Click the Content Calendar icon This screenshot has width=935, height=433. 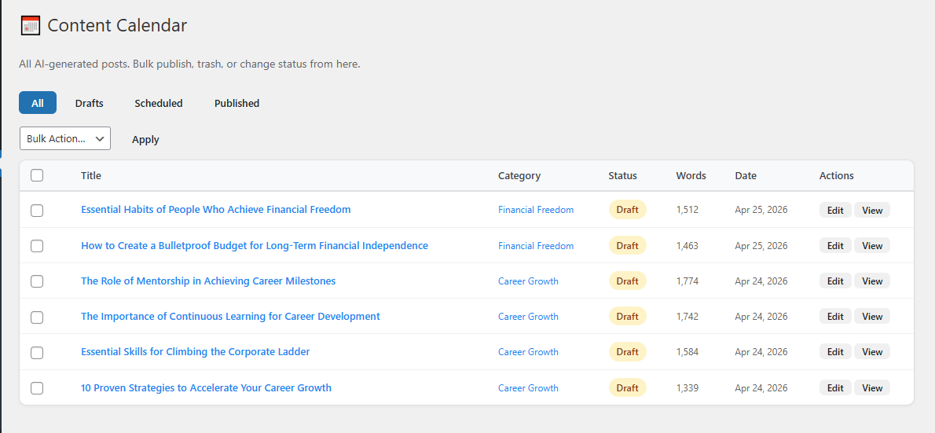tap(31, 26)
